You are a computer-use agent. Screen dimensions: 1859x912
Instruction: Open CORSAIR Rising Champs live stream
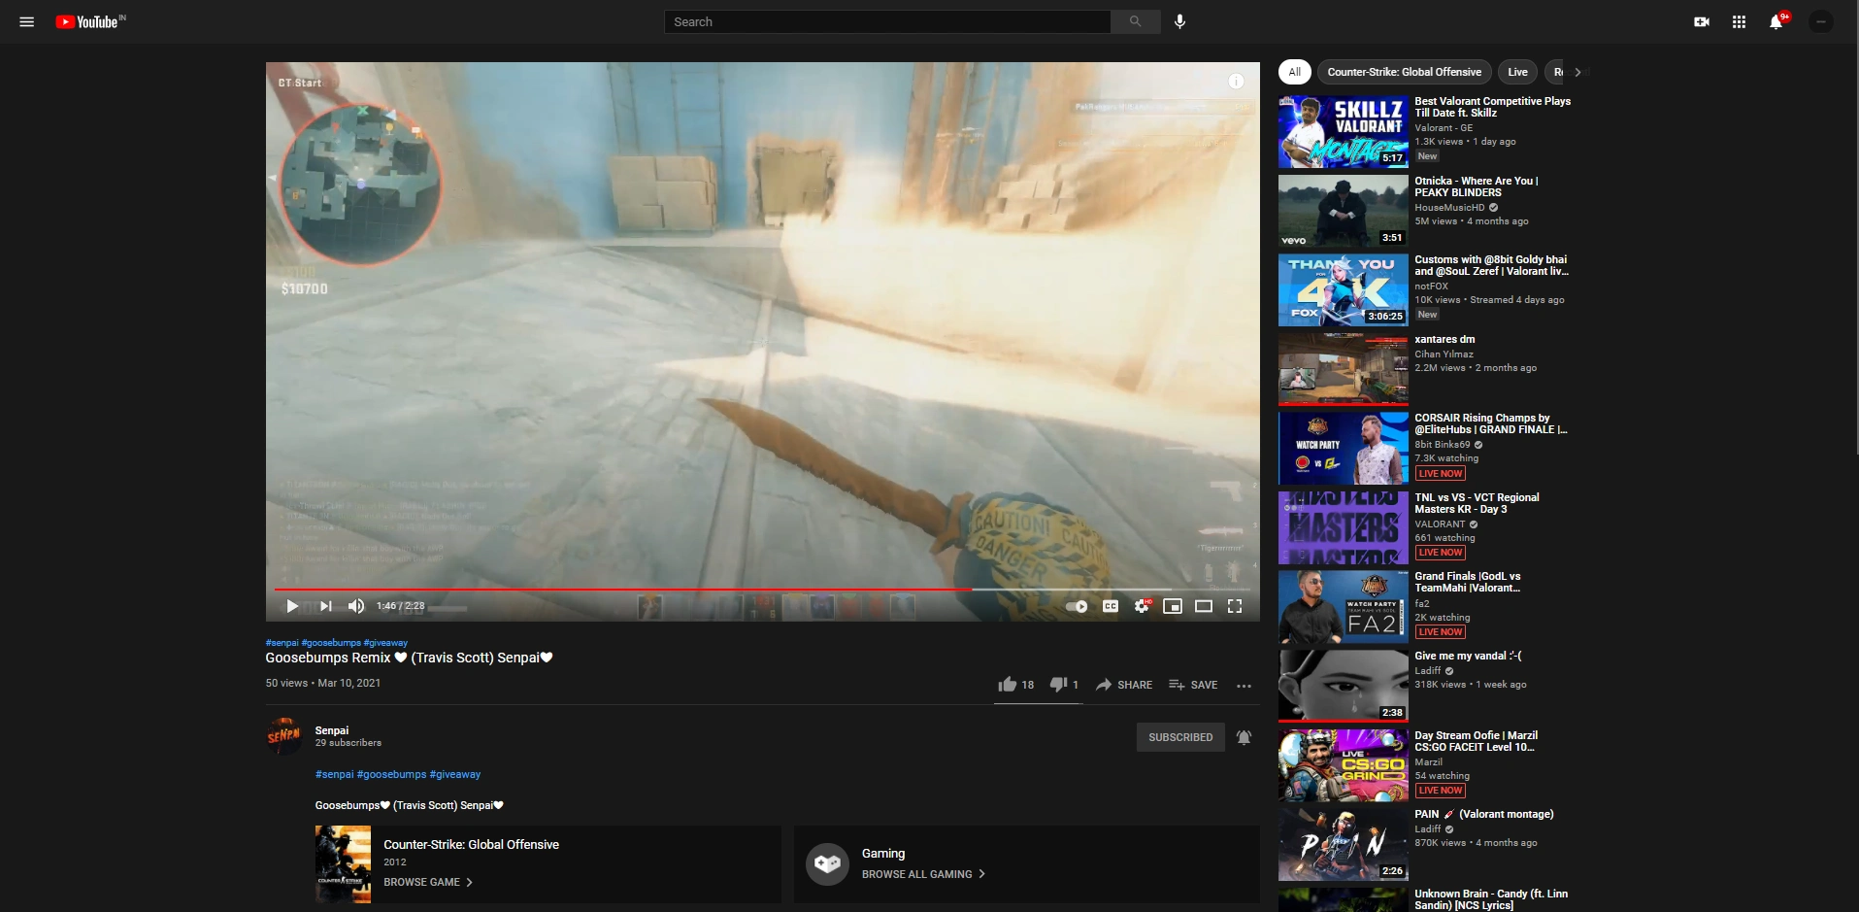point(1491,423)
